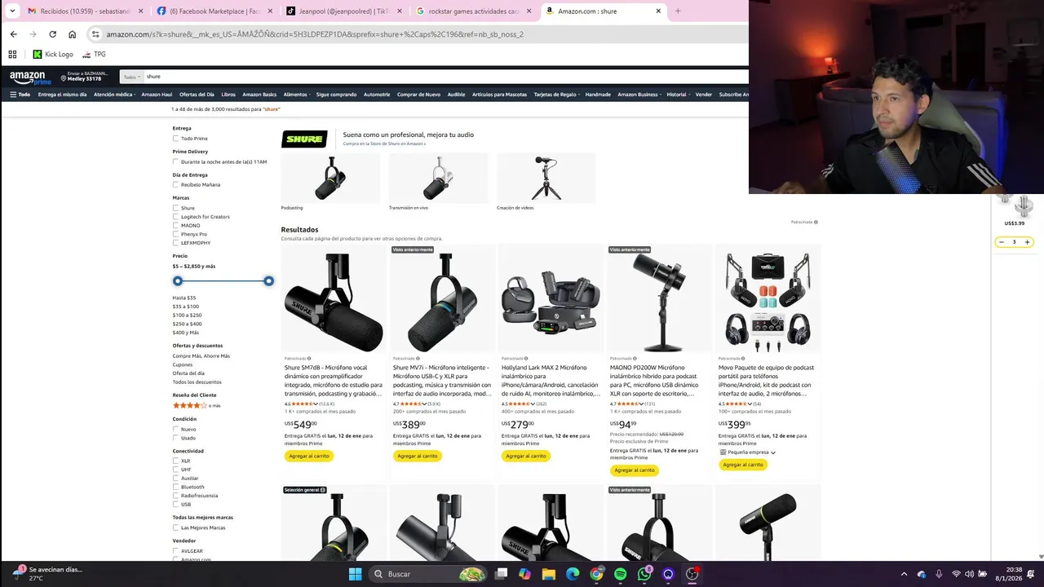Expand the Amazon Business dropdown

pyautogui.click(x=639, y=95)
